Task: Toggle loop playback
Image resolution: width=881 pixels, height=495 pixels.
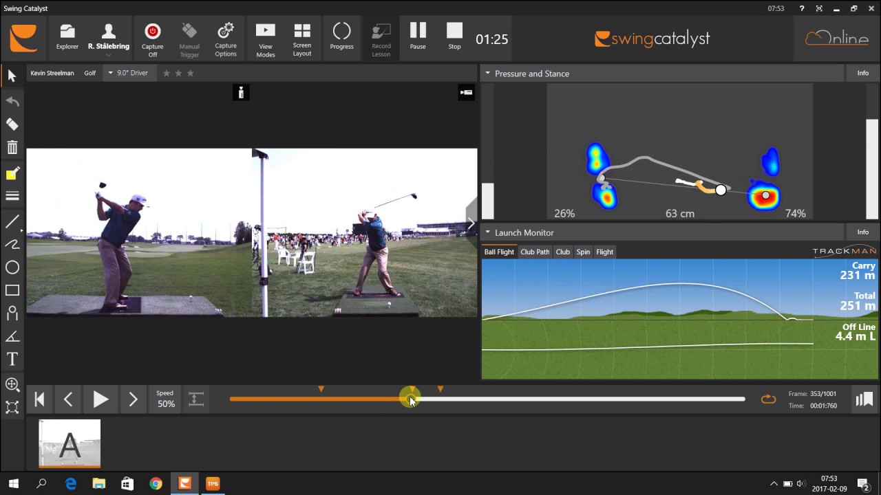Action: click(x=768, y=399)
